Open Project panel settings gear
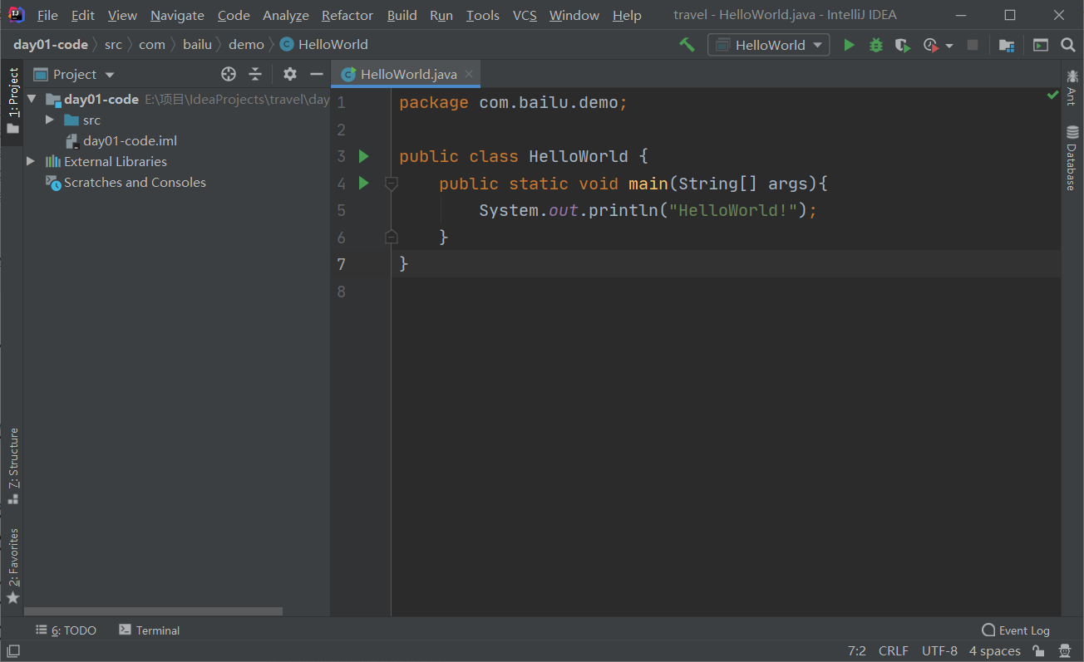Image resolution: width=1084 pixels, height=662 pixels. click(x=289, y=74)
